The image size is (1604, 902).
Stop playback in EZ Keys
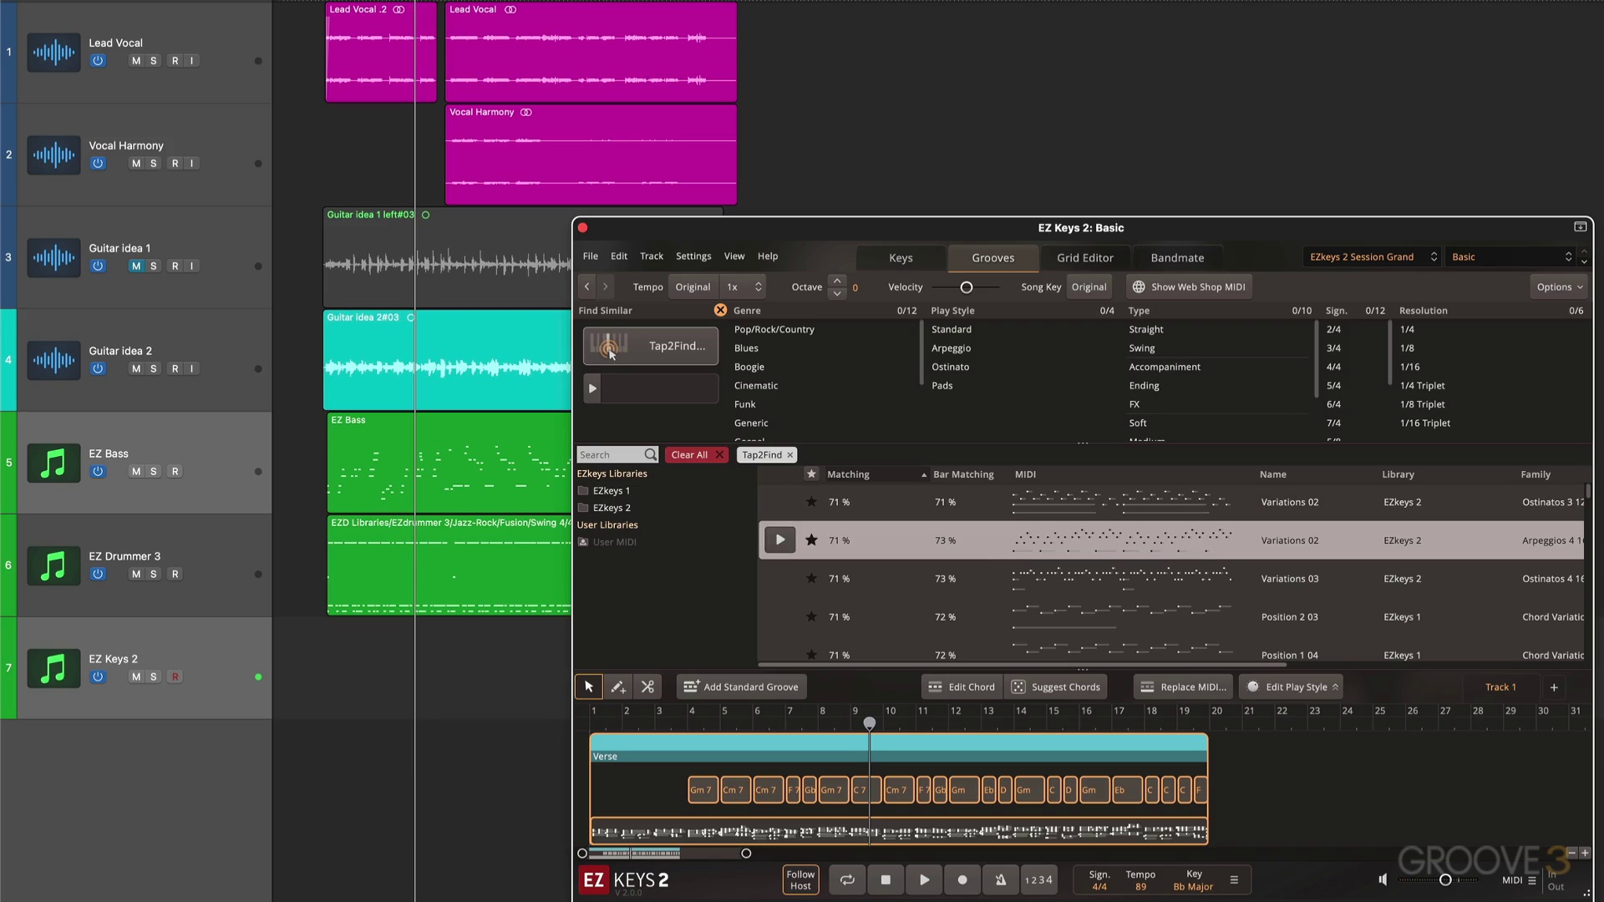point(886,879)
